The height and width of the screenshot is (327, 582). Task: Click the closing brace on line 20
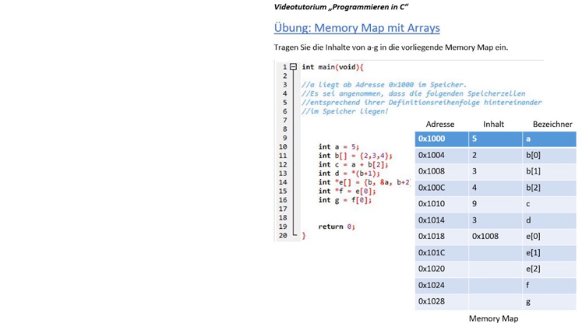[304, 235]
